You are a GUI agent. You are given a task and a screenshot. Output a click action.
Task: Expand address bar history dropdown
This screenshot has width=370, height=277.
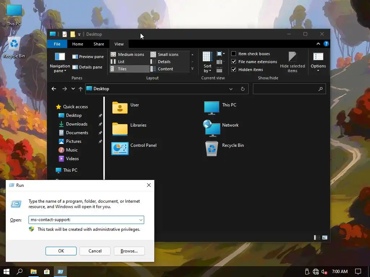[x=231, y=89]
